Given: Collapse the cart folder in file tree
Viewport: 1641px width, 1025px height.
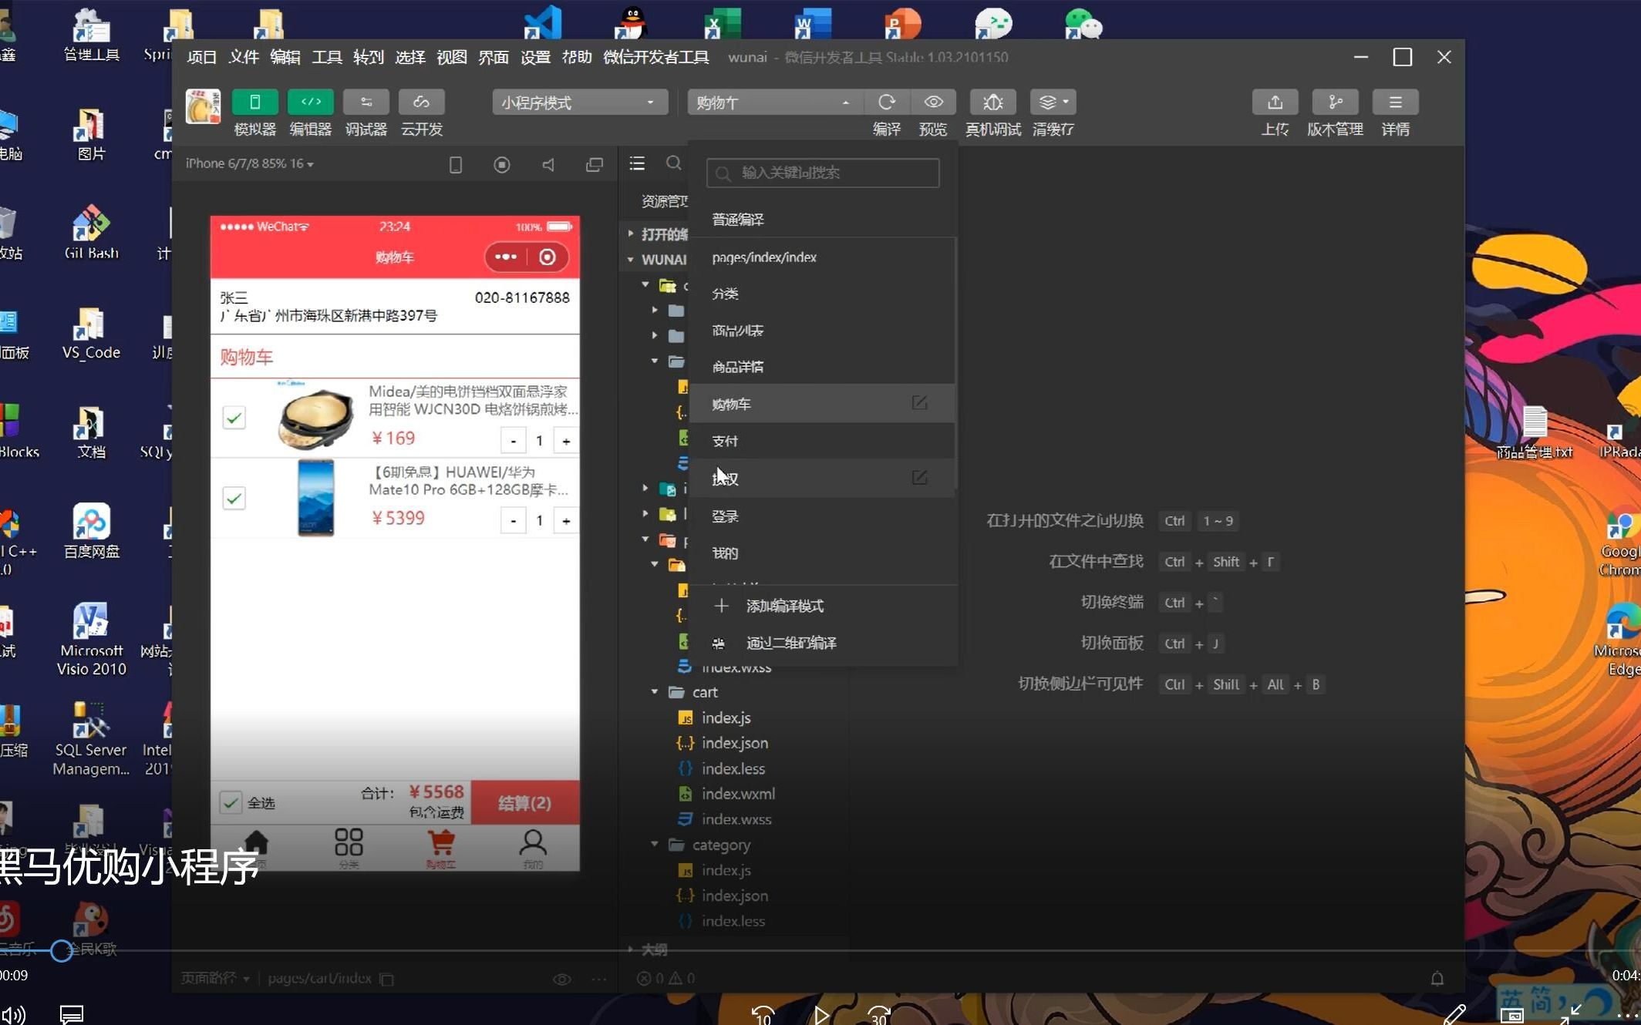Looking at the screenshot, I should point(655,691).
